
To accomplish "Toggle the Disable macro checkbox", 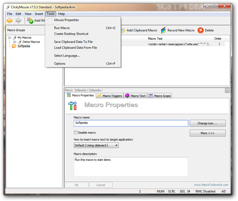I will pos(76,132).
